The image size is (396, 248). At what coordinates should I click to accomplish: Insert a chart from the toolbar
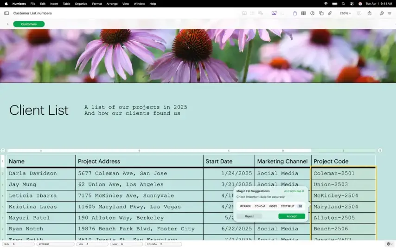[x=312, y=13]
